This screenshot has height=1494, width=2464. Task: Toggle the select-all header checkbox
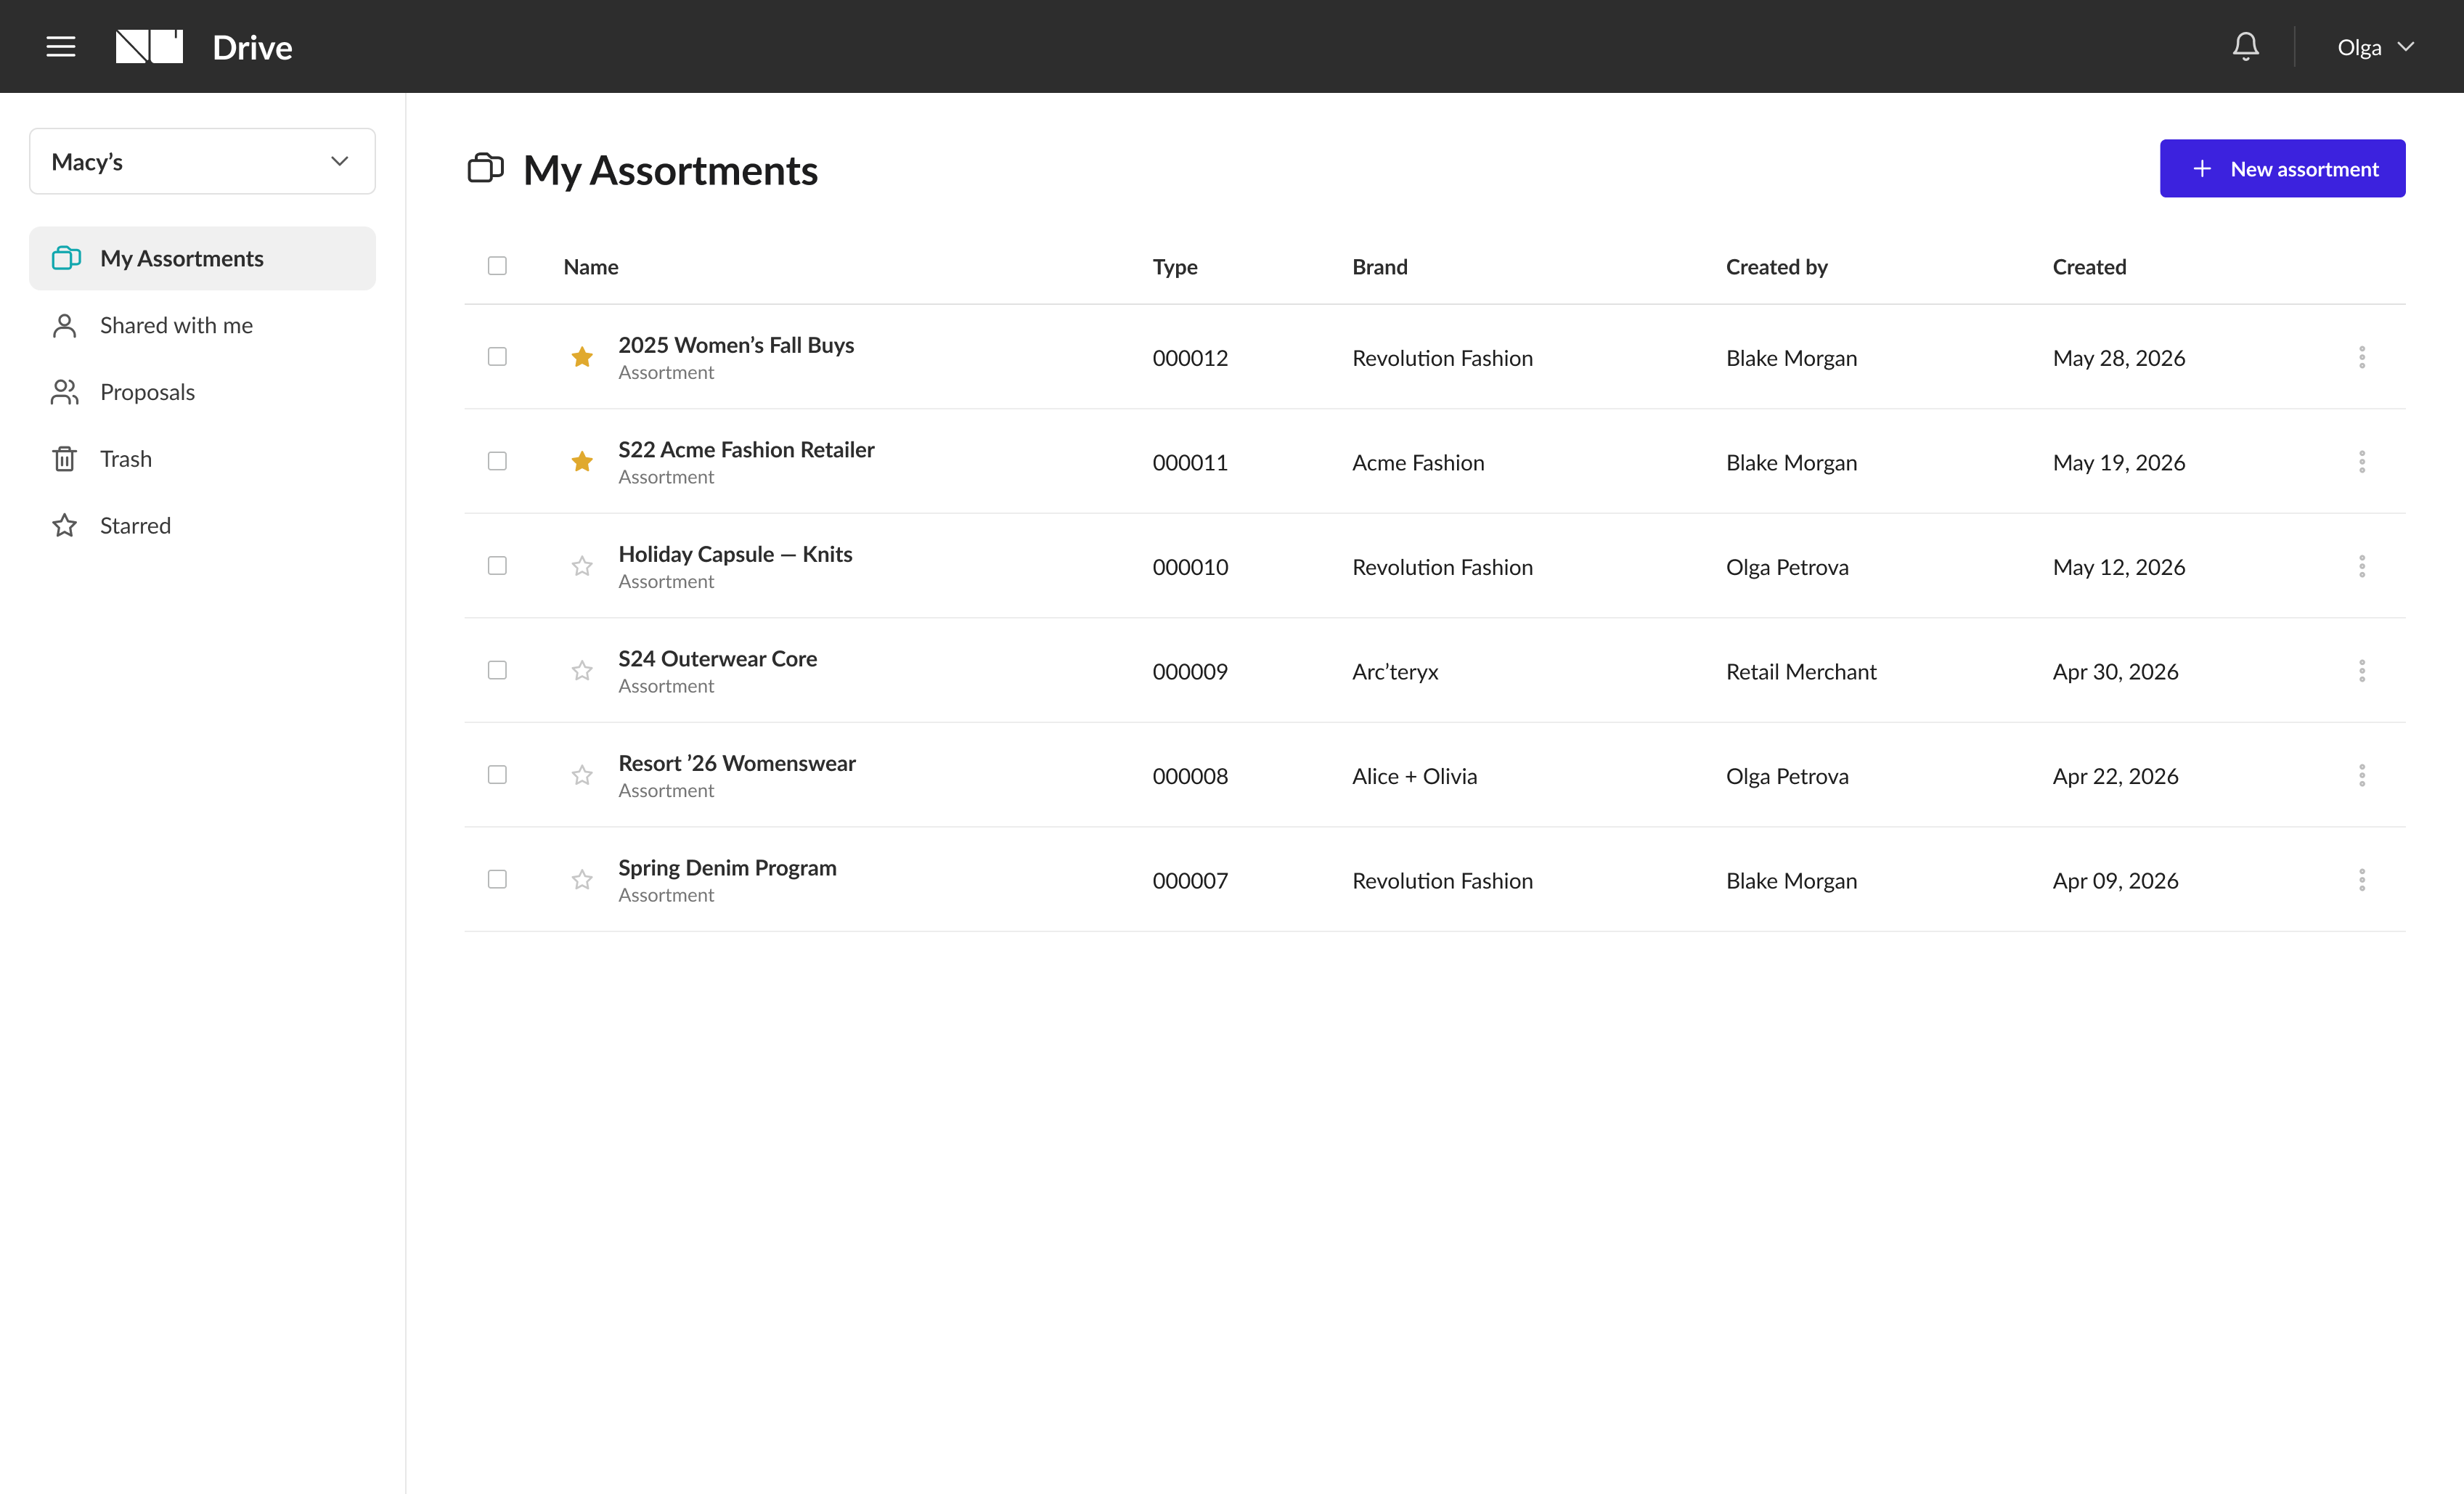(x=497, y=266)
